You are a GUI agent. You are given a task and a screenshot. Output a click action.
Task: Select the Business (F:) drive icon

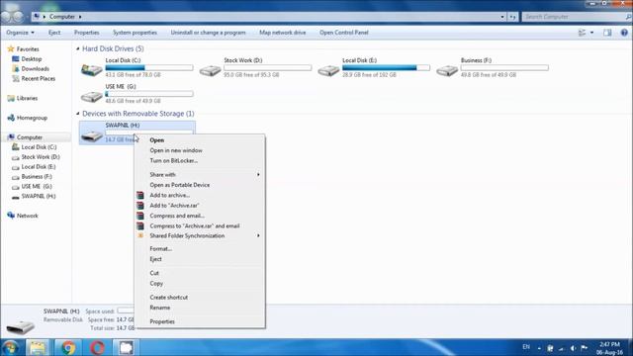tap(447, 70)
